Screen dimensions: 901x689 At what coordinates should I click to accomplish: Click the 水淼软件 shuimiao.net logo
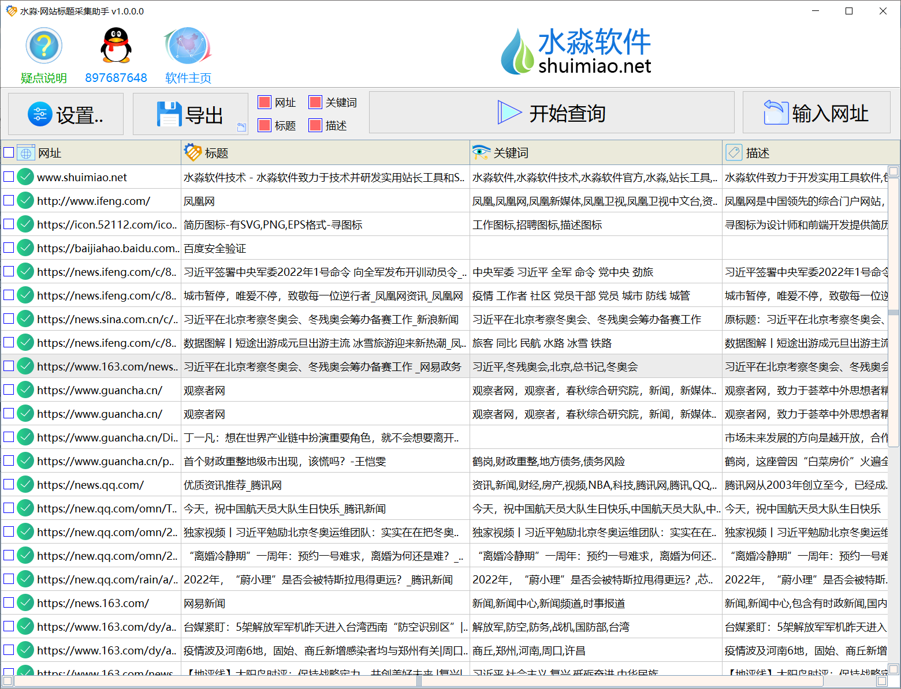(576, 51)
